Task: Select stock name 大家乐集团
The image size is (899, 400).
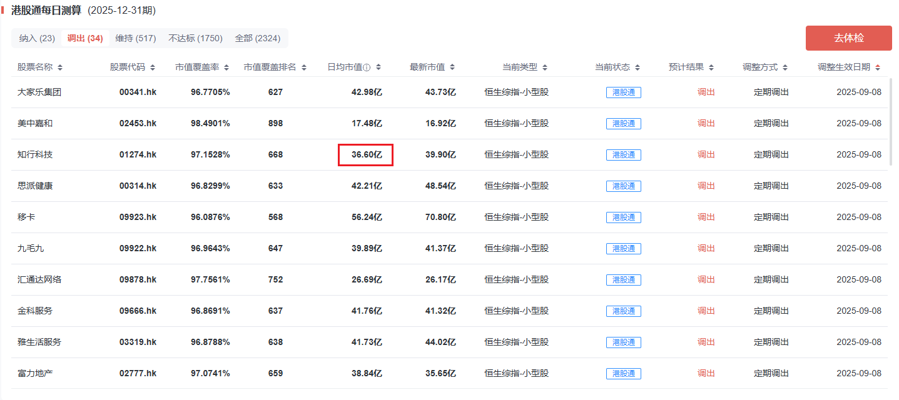Action: click(x=39, y=92)
